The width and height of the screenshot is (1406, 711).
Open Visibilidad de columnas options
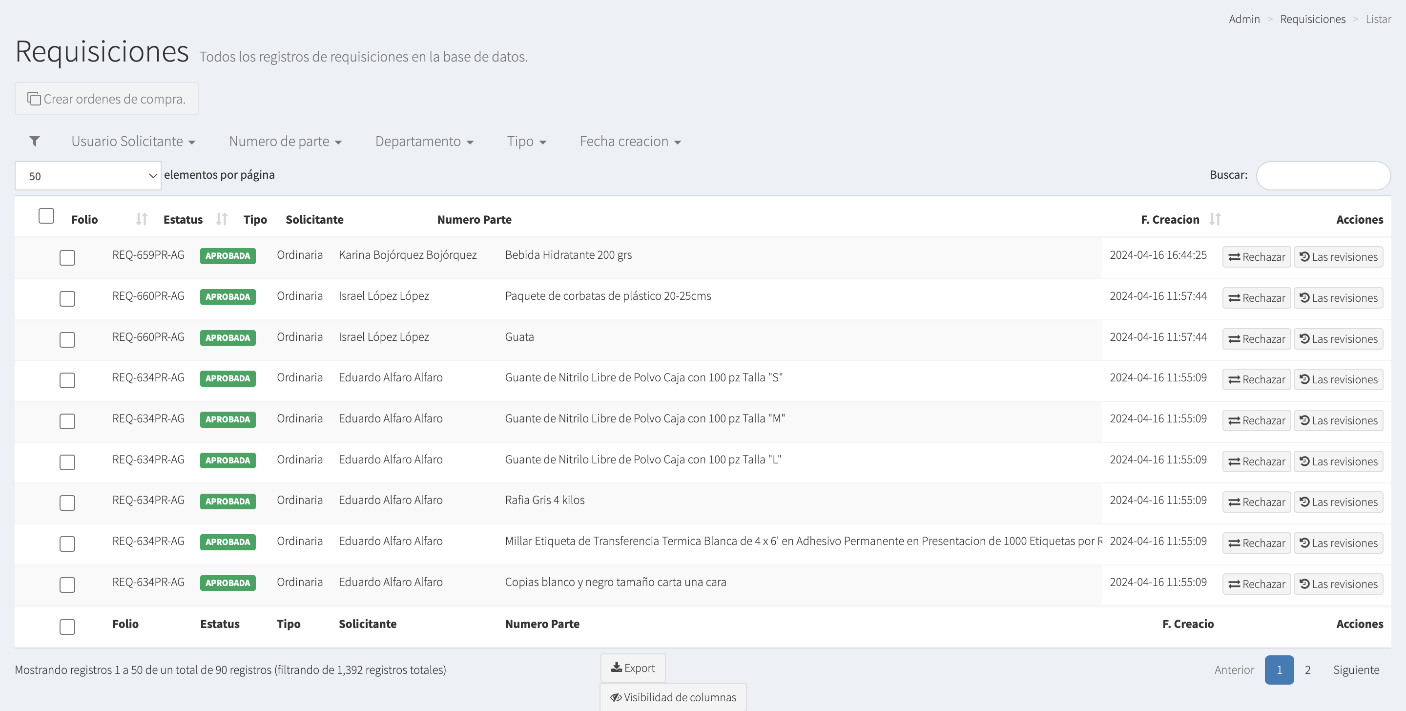coord(673,697)
